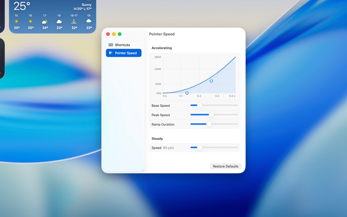
Task: Click the pointer arrow icon in sidebar
Action: point(111,53)
